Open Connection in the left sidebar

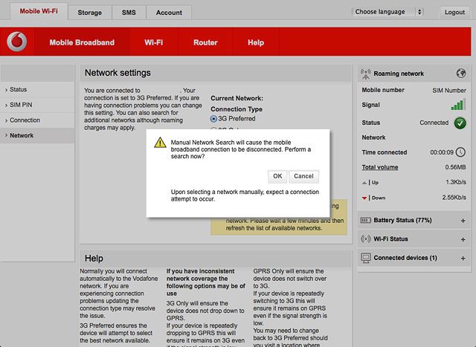37,120
